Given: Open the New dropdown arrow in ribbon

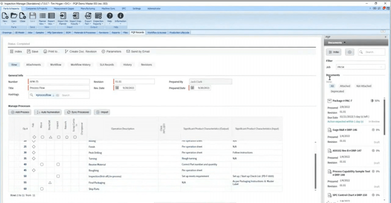Looking at the screenshot, I should pyautogui.click(x=5, y=24).
